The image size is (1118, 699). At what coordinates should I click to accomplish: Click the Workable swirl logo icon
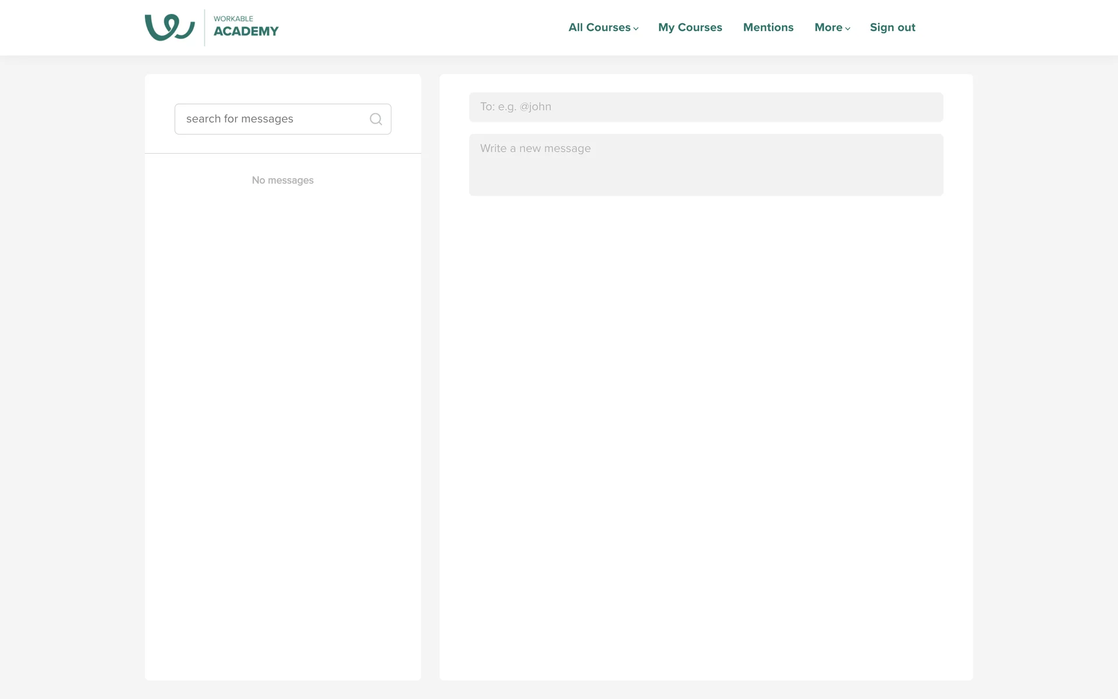pos(169,27)
